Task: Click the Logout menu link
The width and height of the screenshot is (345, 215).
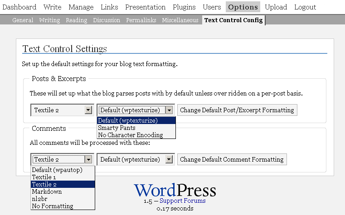Action: coord(305,7)
